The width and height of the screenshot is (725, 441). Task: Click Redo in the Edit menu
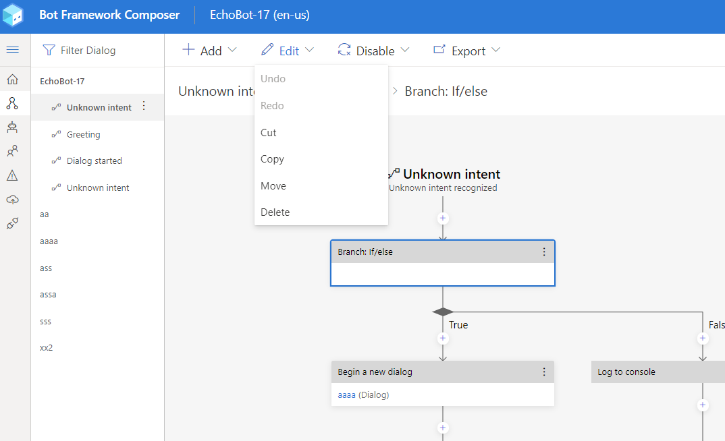(x=321, y=106)
